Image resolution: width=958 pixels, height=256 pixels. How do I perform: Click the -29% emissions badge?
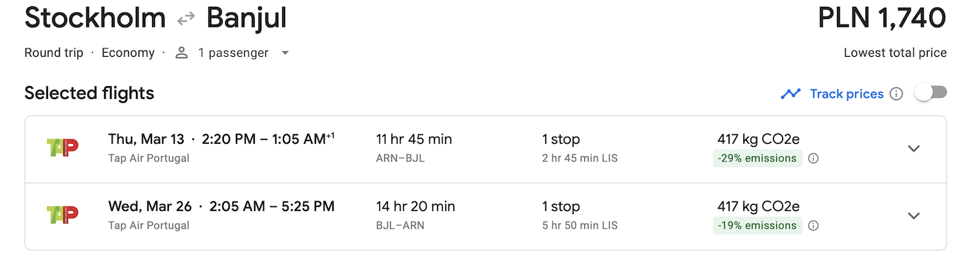click(x=757, y=159)
